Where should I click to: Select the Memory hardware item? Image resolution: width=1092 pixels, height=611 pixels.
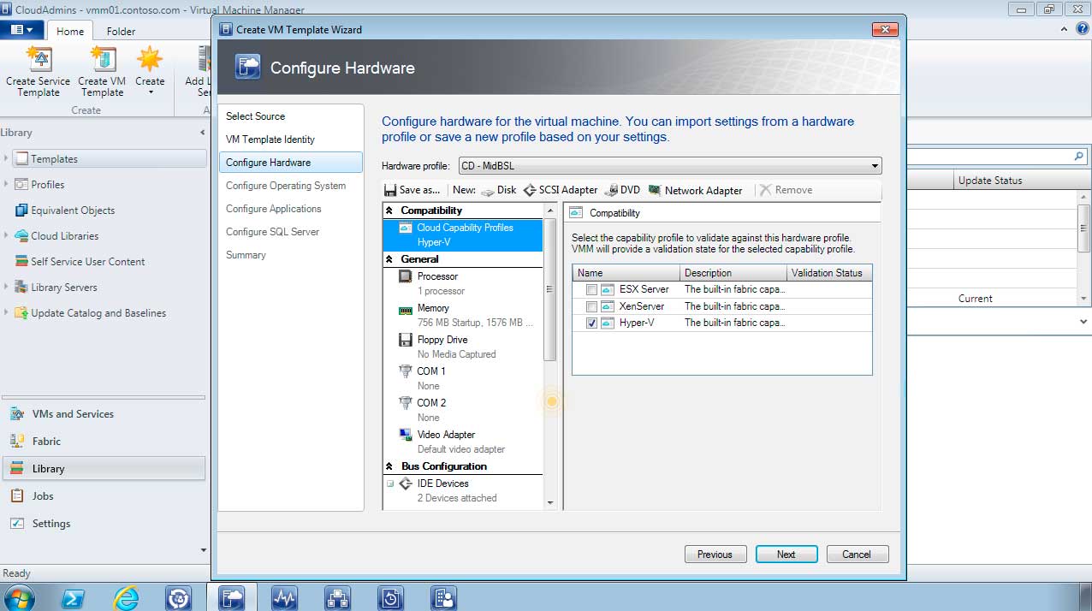[x=463, y=315]
